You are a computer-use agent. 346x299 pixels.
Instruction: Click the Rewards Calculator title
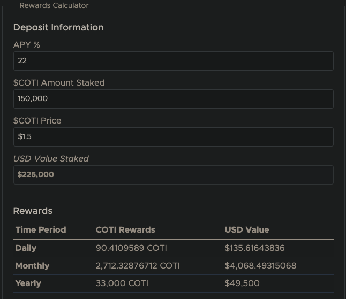[54, 5]
